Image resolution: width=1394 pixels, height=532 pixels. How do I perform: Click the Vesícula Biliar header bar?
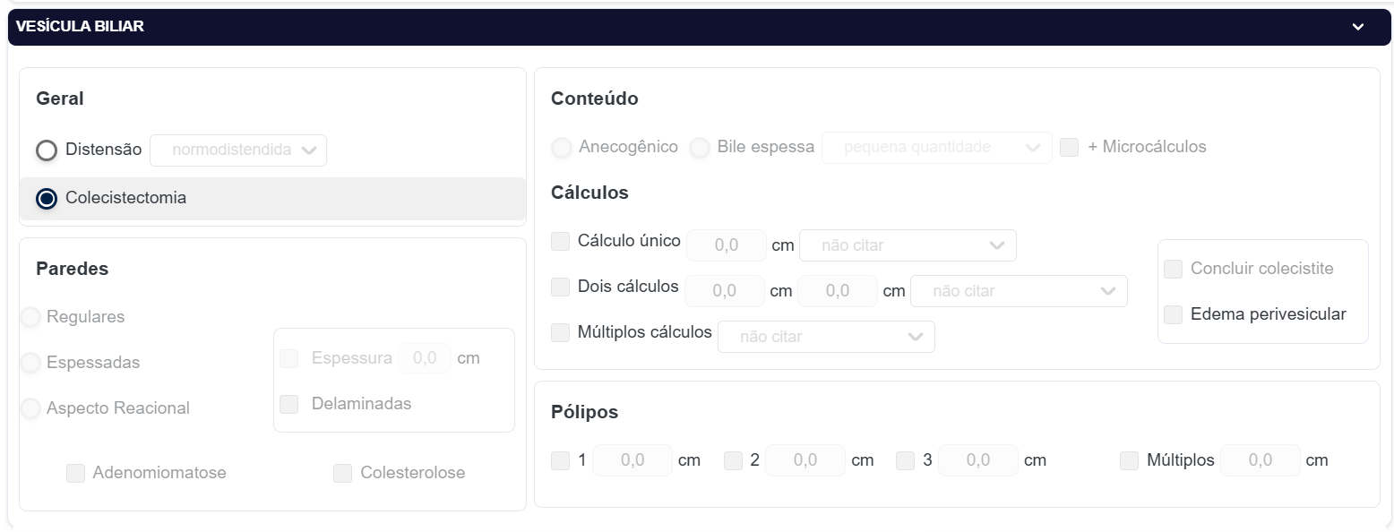(x=627, y=27)
